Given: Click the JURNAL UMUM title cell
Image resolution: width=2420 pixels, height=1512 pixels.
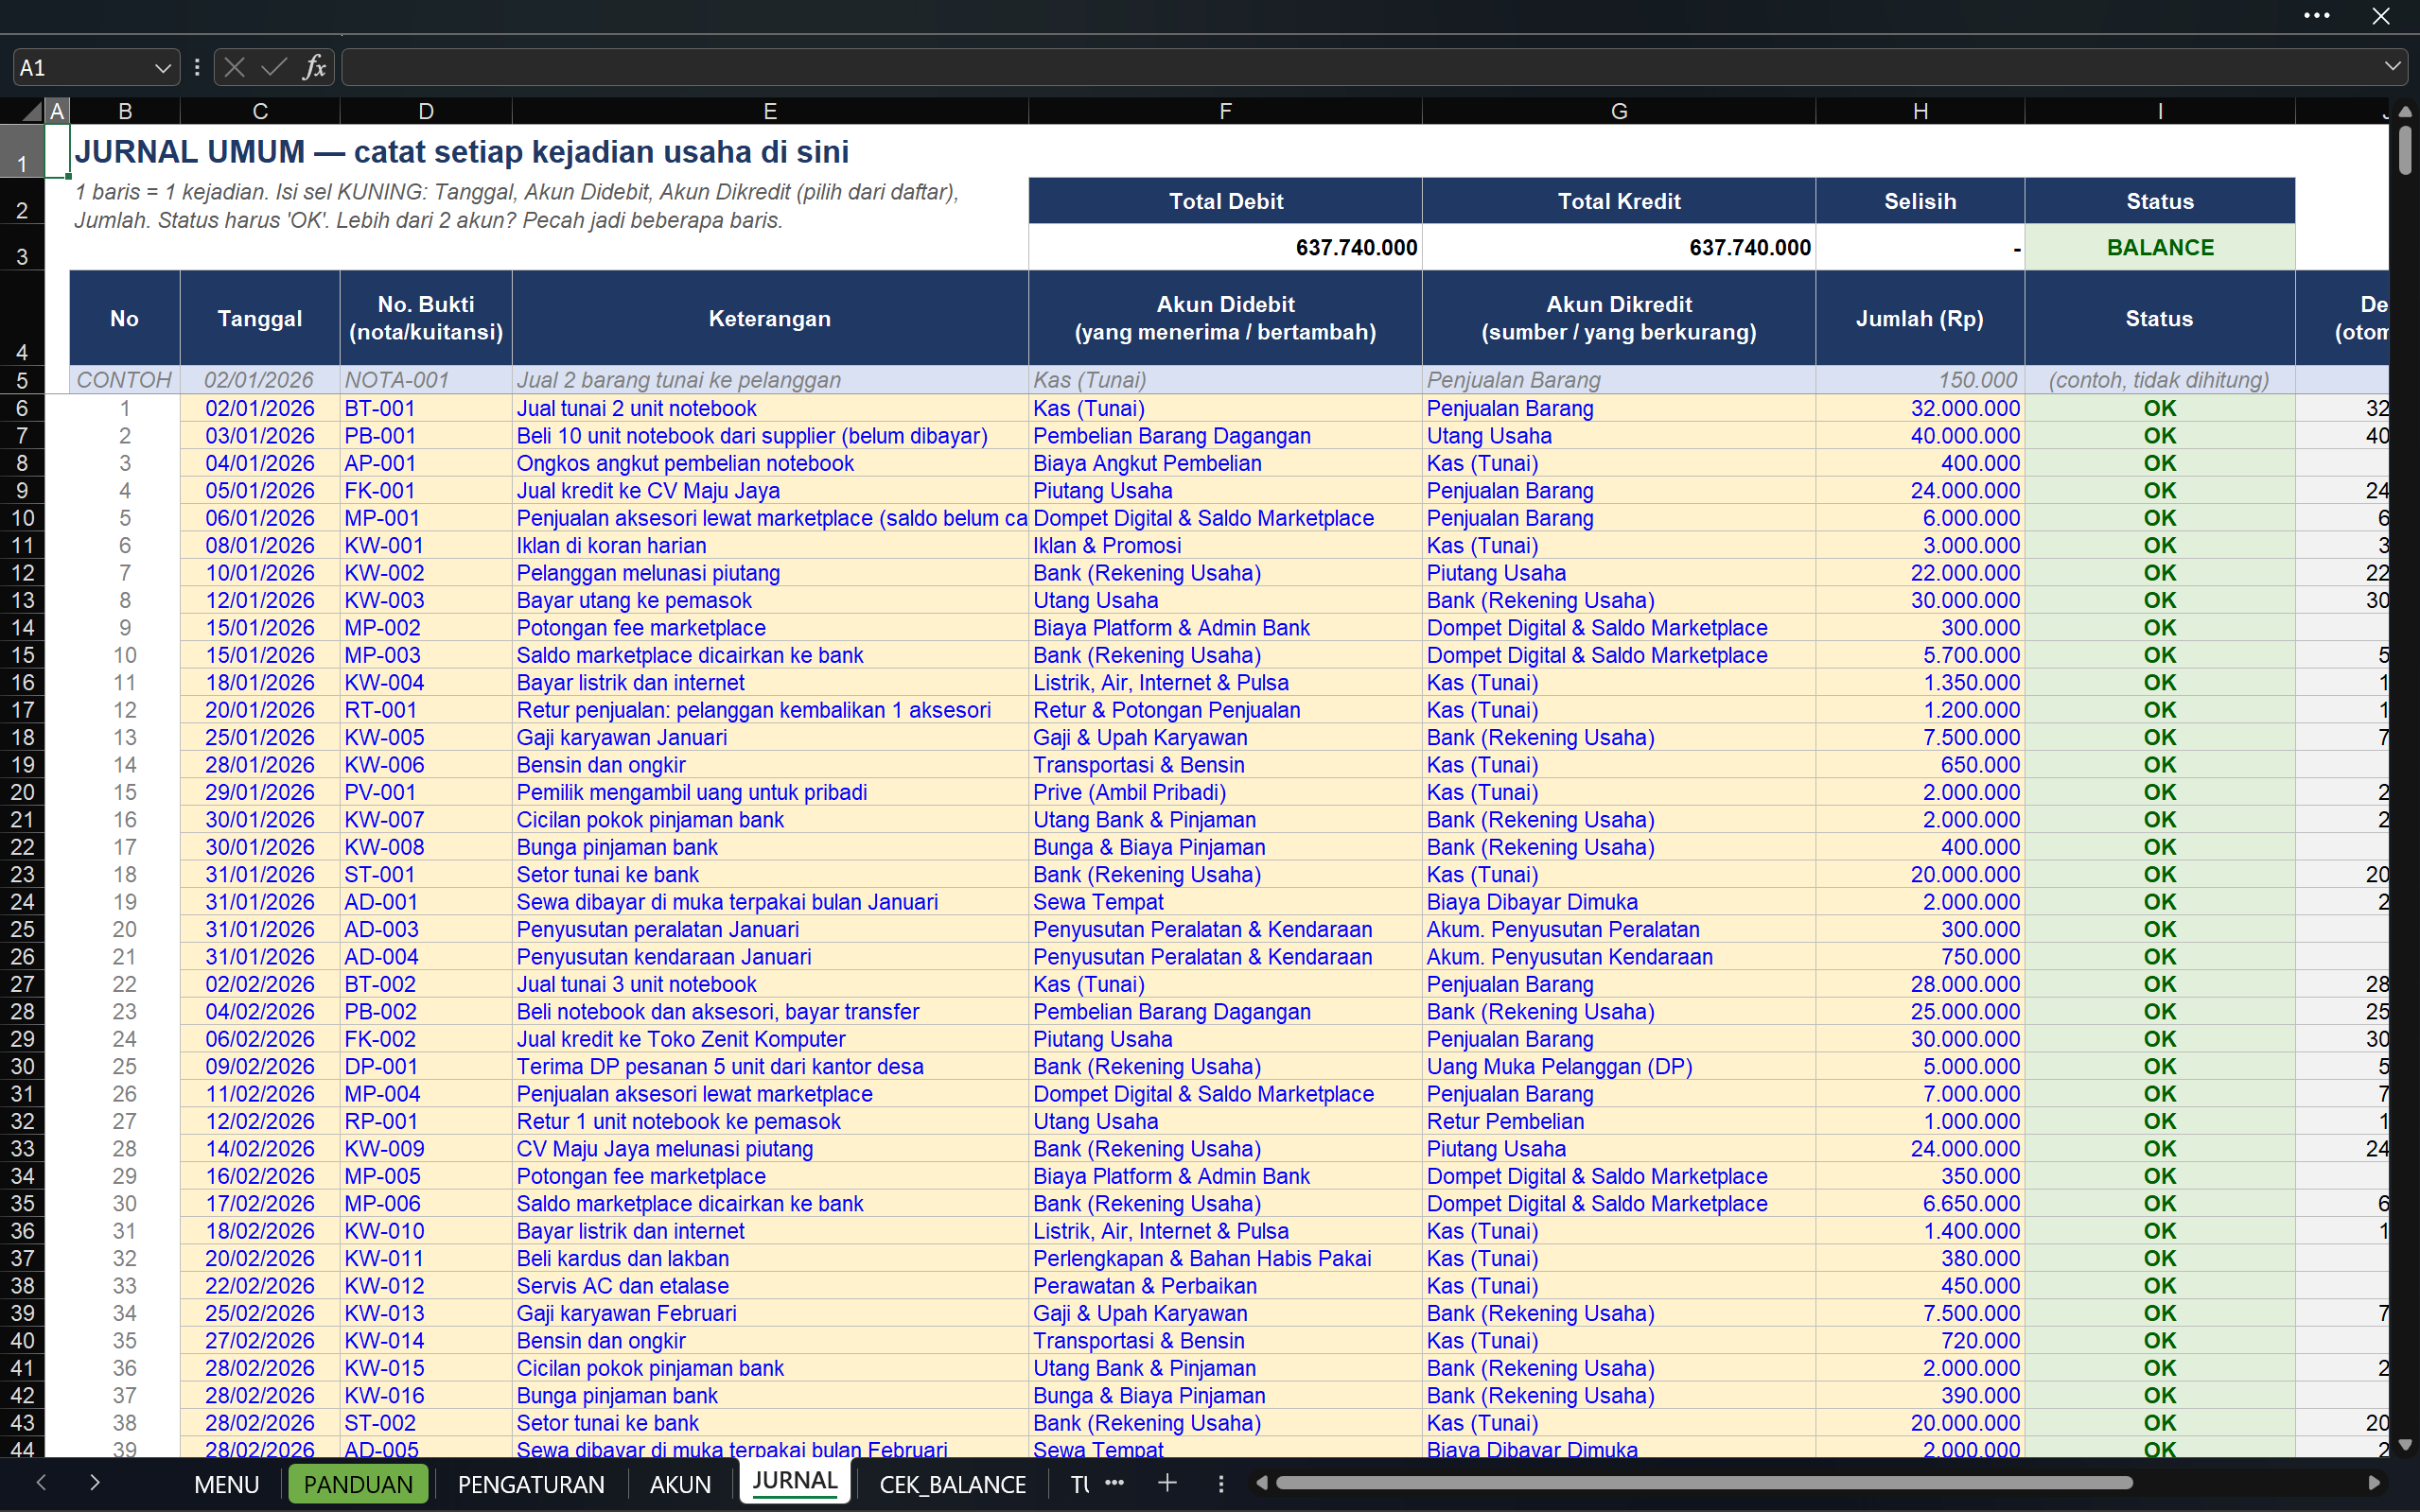Looking at the screenshot, I should coord(461,151).
